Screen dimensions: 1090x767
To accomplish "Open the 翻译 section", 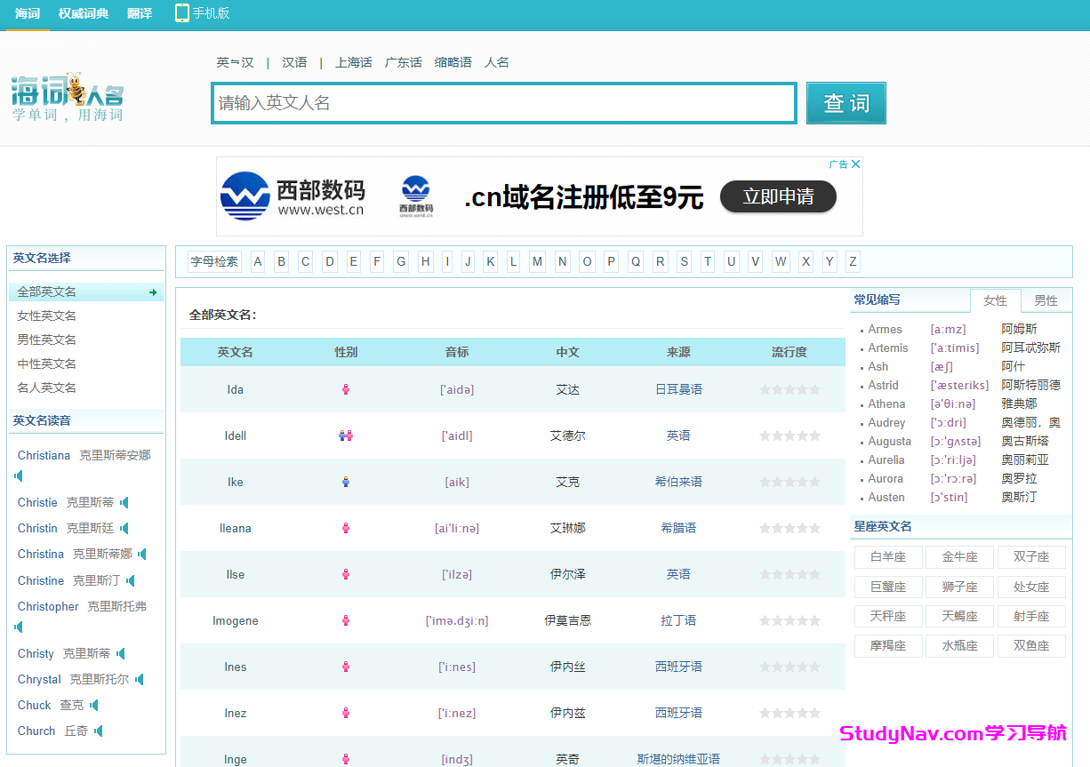I will click(139, 13).
